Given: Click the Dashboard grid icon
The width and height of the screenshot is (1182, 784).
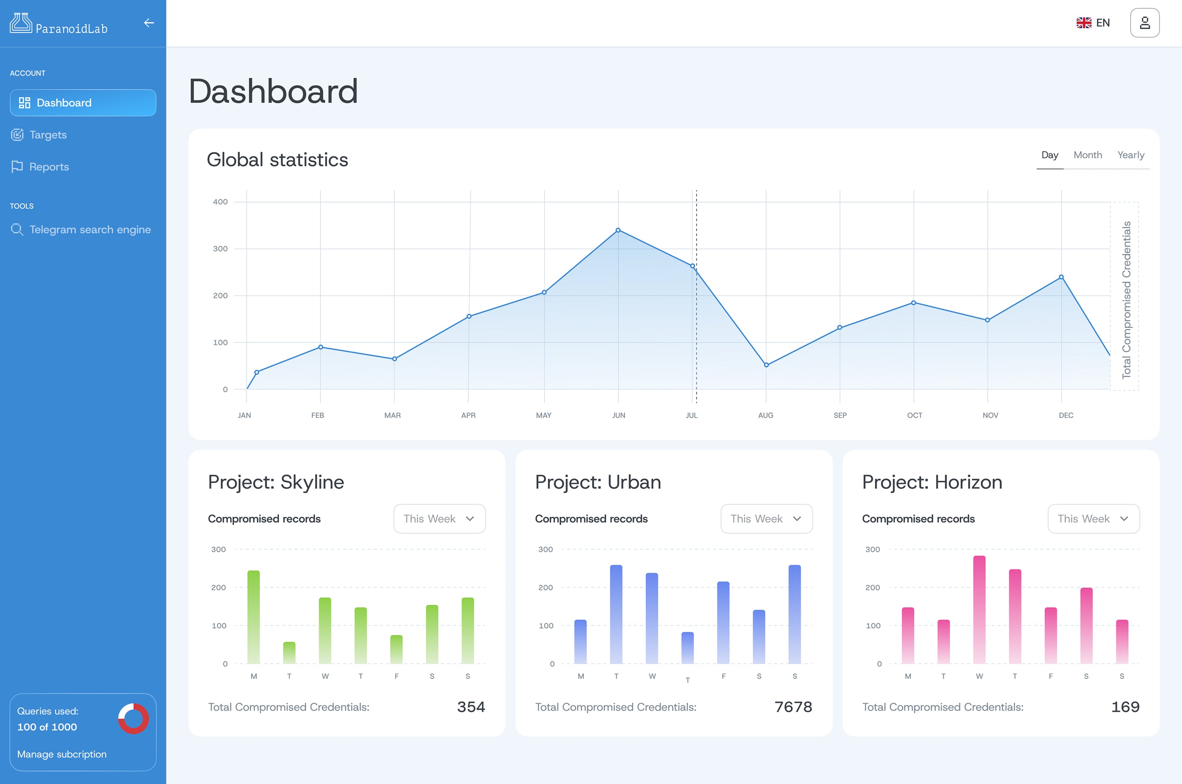Looking at the screenshot, I should (25, 103).
